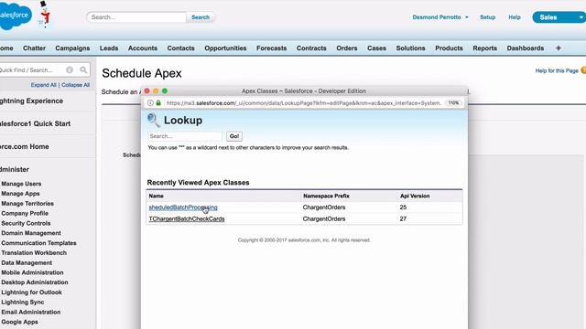
Task: Switch to the Chatter tab
Action: [x=34, y=48]
